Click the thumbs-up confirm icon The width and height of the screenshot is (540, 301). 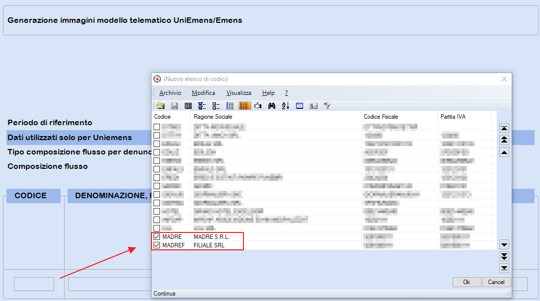pyautogui.click(x=258, y=106)
